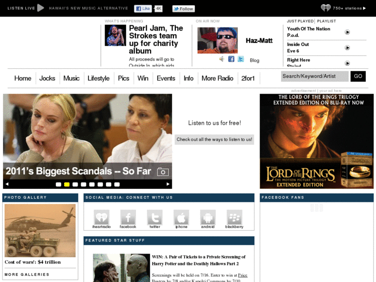
Task: Play Youth Of The Nation track
Action: [347, 32]
